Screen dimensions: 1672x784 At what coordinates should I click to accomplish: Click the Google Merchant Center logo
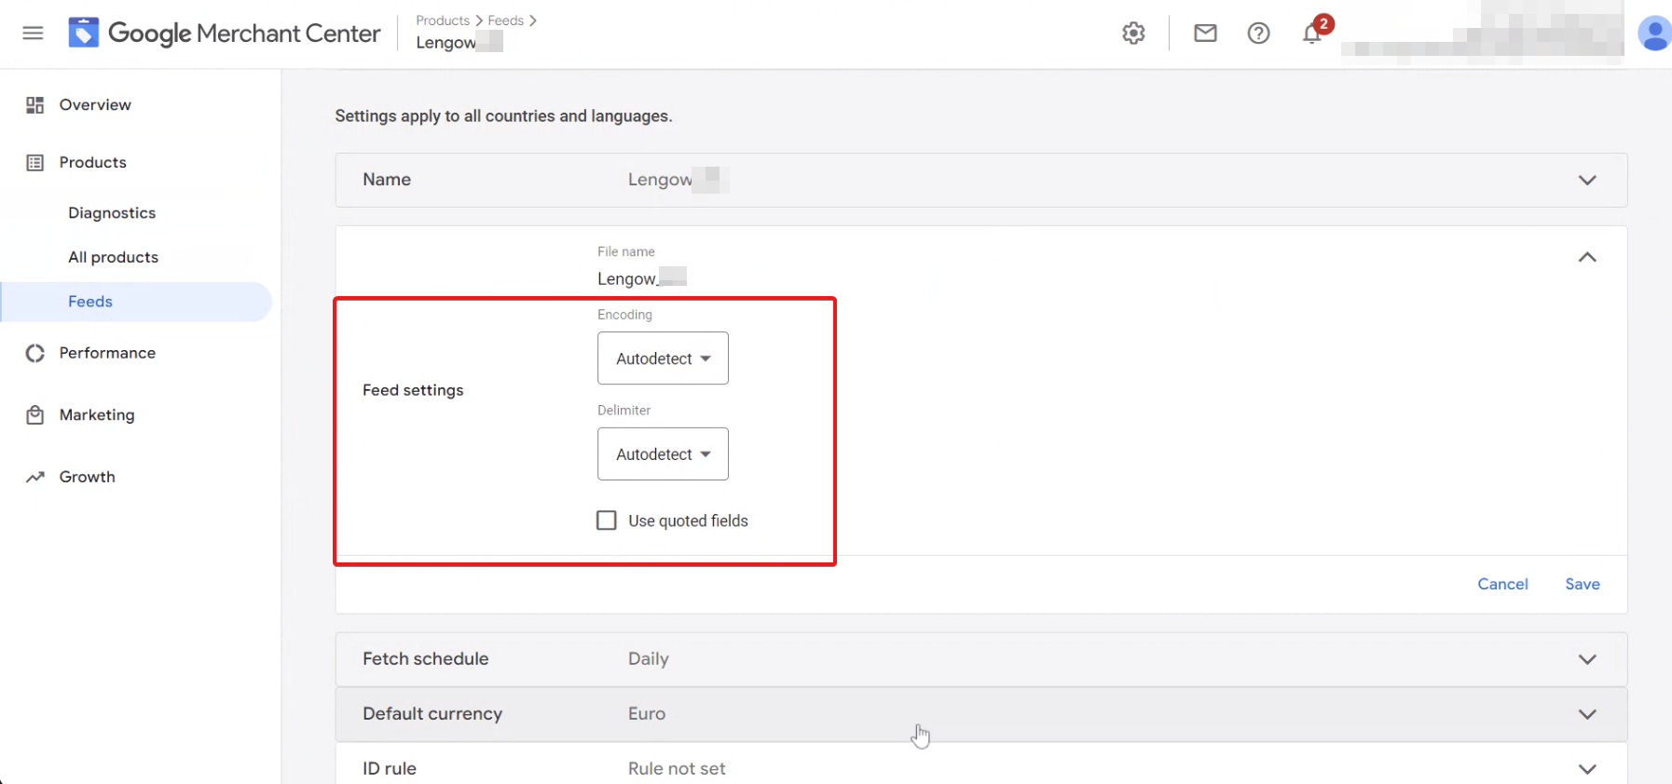tap(84, 34)
